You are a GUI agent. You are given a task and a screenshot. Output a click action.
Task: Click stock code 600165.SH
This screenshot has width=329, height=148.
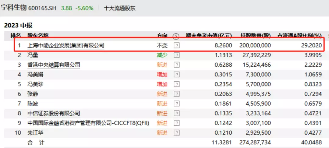[42, 8]
